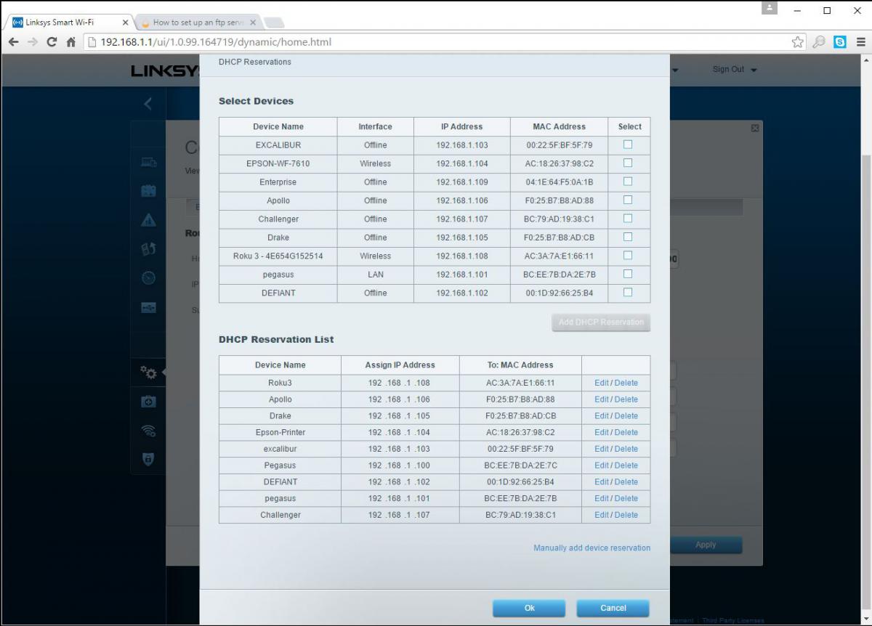Select the EPSON-WF-7610 checkbox

pos(628,163)
